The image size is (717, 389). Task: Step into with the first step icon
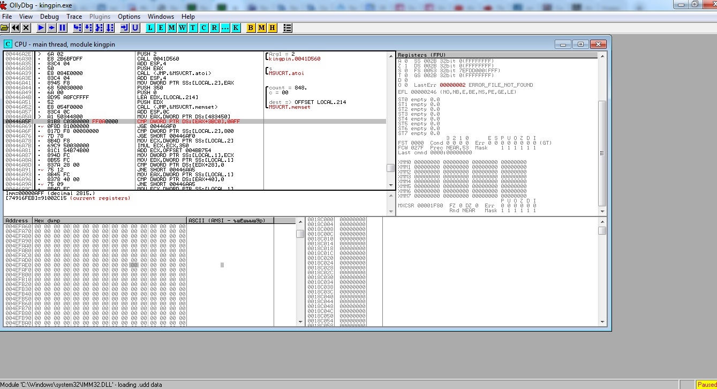click(x=78, y=27)
